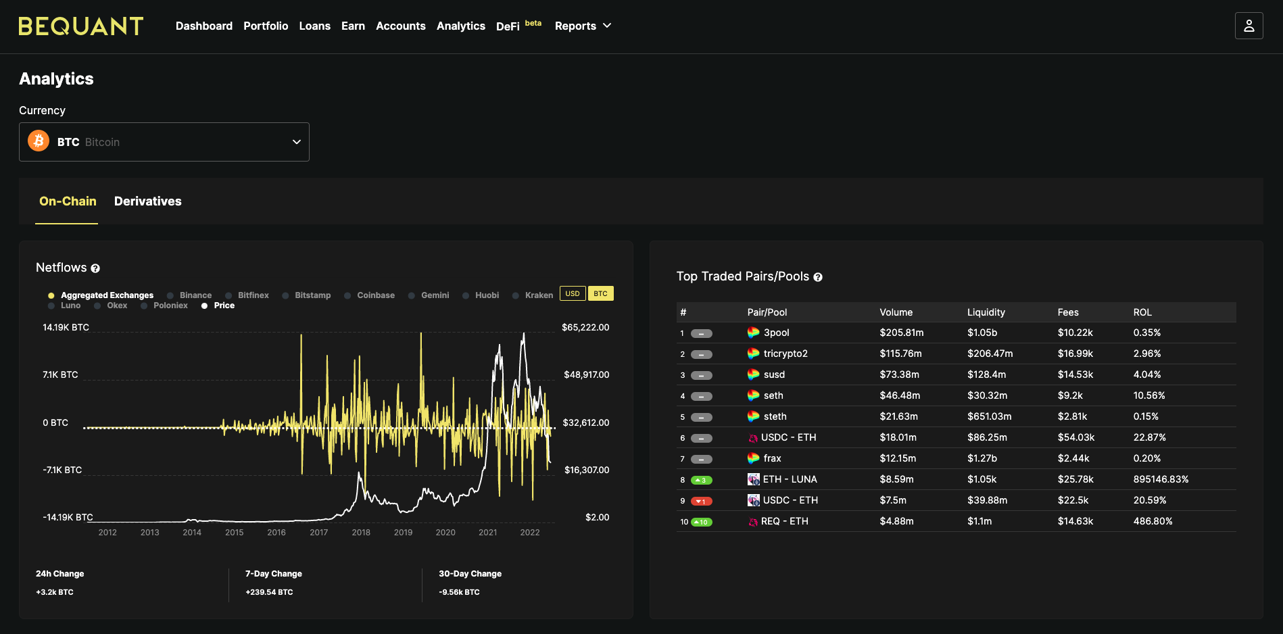The width and height of the screenshot is (1283, 634).
Task: Click Top Traded Pairs/Pools help icon
Action: pyautogui.click(x=818, y=277)
